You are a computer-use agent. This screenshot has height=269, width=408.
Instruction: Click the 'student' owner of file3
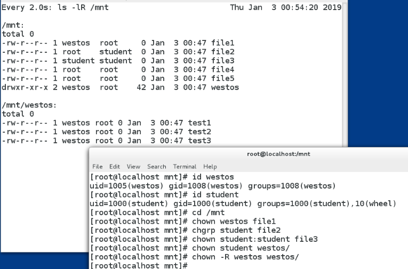tap(78, 61)
